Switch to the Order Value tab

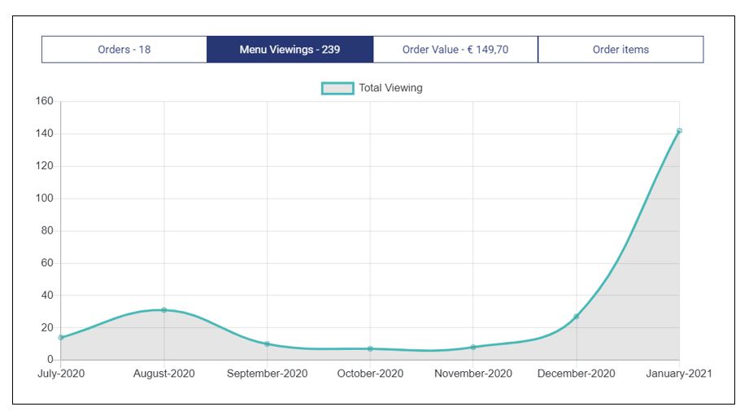(455, 50)
